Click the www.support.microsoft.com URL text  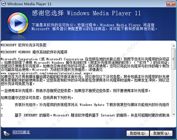tap(46, 73)
